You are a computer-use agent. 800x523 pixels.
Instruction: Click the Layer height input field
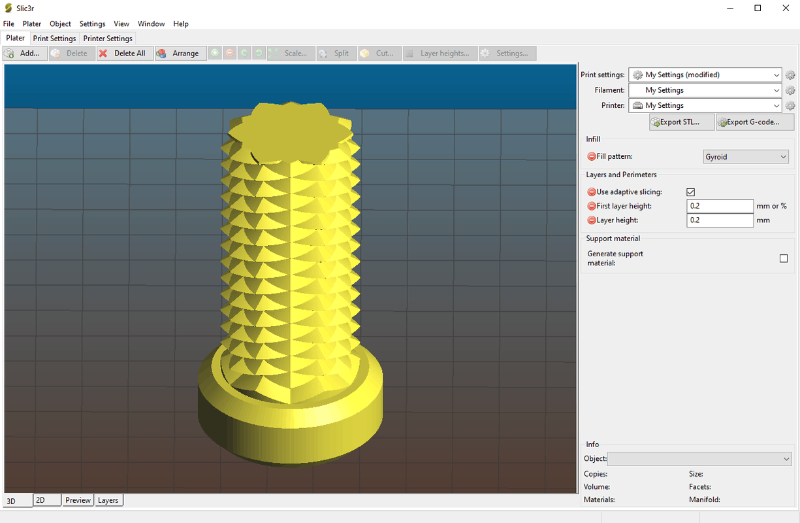pyautogui.click(x=720, y=220)
